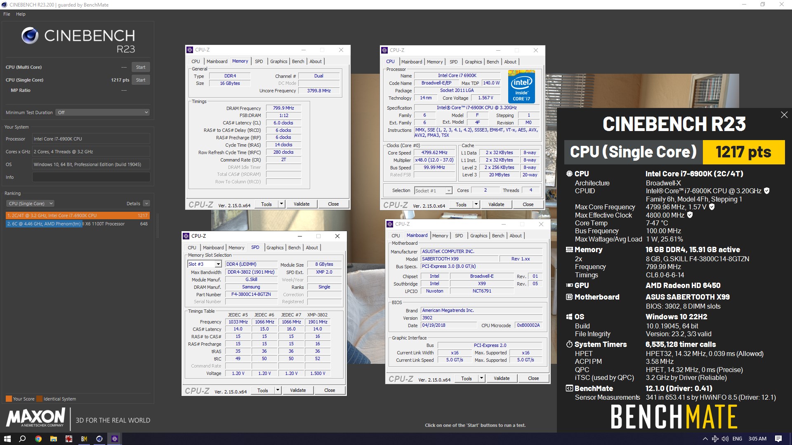The height and width of the screenshot is (445, 792).
Task: Switch to the Cinebench taskbar icon
Action: pyautogui.click(x=99, y=439)
